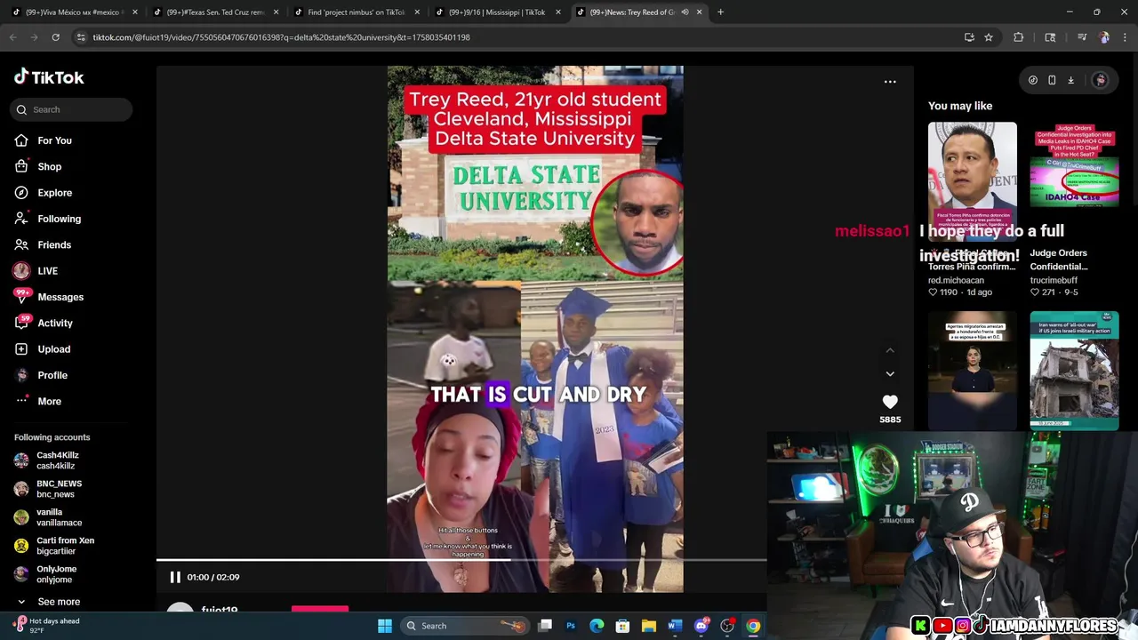The width and height of the screenshot is (1138, 640).
Task: Open the LIVE section
Action: point(47,271)
